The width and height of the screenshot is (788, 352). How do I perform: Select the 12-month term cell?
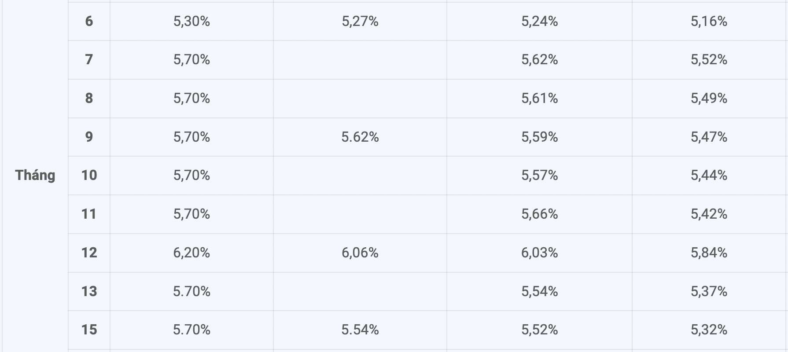(x=89, y=253)
